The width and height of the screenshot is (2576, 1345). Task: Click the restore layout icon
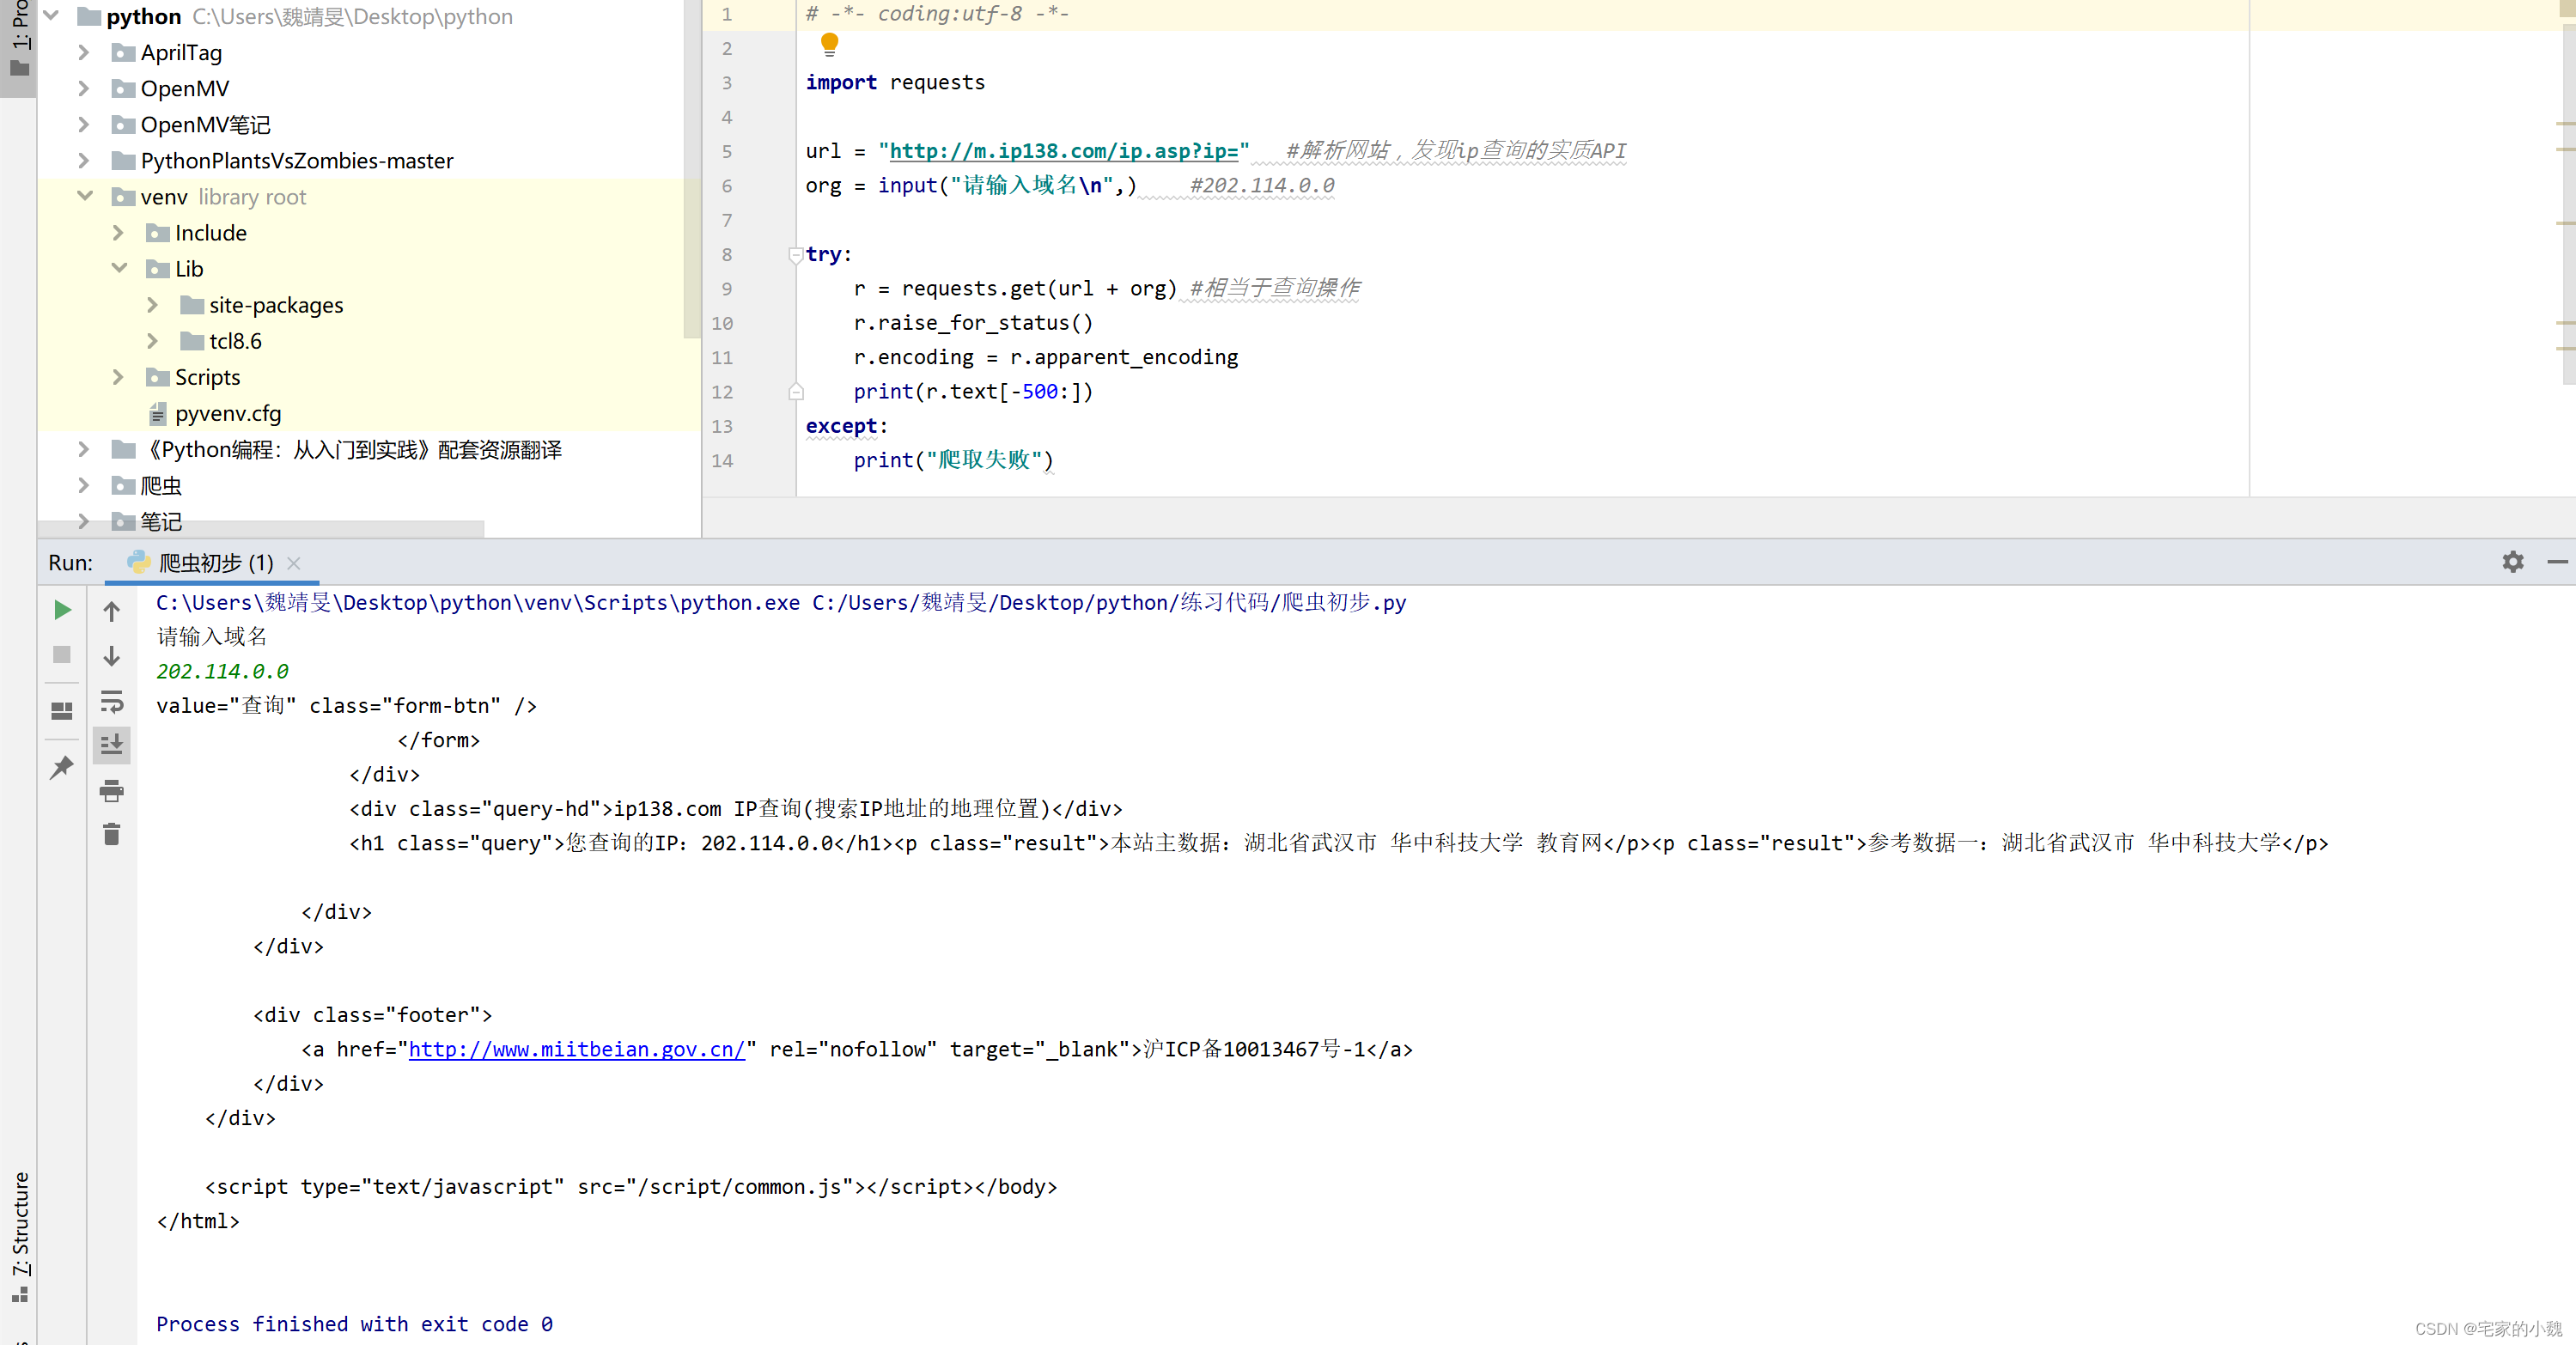(x=62, y=711)
